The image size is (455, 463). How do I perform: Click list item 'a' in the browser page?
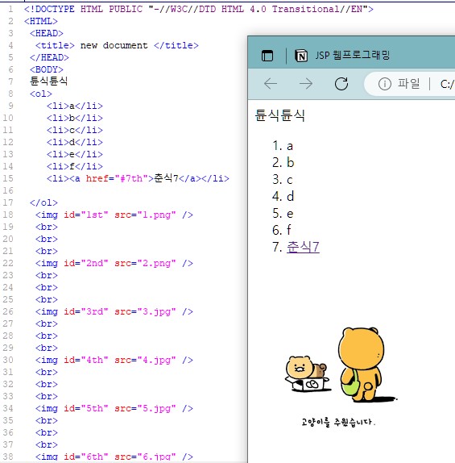coord(290,146)
